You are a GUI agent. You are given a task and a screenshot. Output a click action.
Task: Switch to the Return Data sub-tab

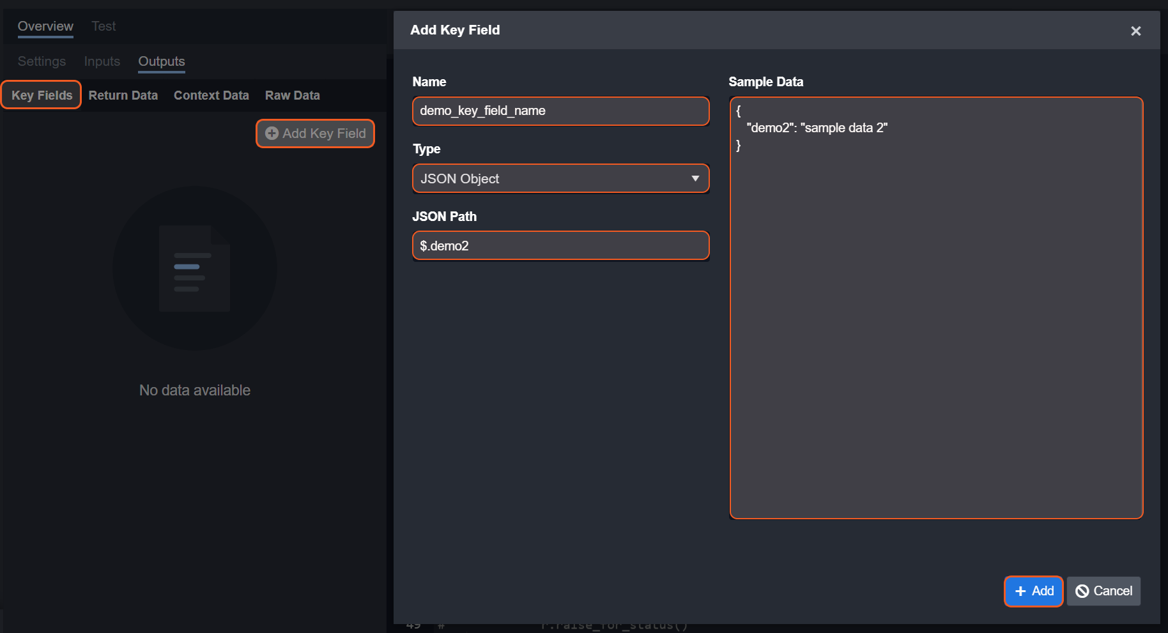(x=123, y=95)
